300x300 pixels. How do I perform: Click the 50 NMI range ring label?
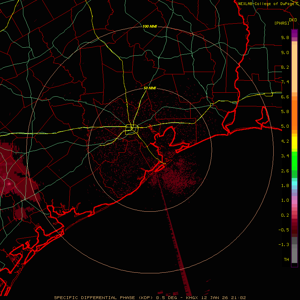point(150,88)
